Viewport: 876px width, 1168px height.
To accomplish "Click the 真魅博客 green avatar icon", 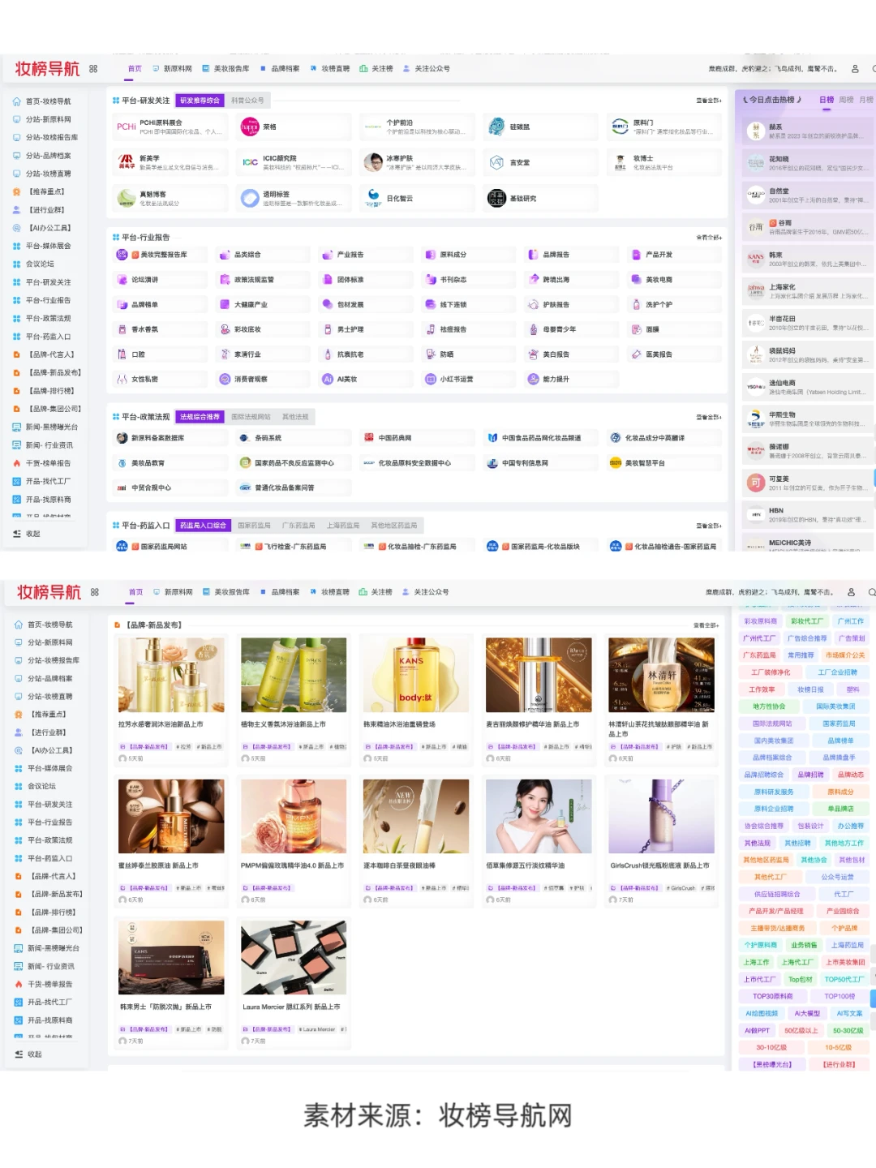I will (127, 198).
